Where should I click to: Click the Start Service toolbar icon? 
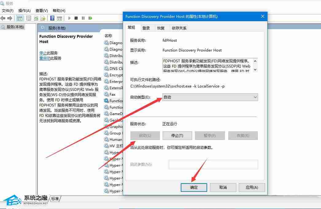coord(69,18)
